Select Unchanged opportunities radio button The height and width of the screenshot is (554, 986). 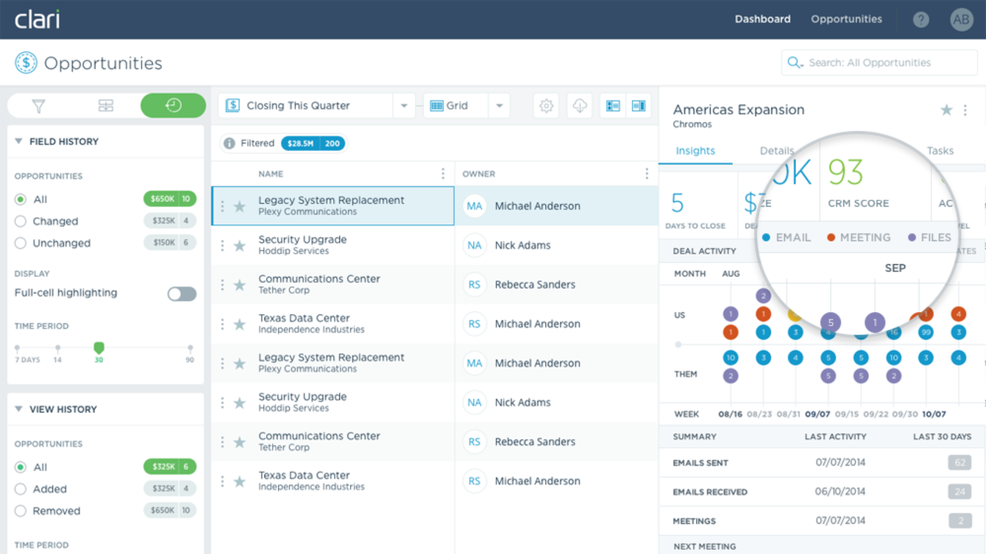(x=21, y=243)
